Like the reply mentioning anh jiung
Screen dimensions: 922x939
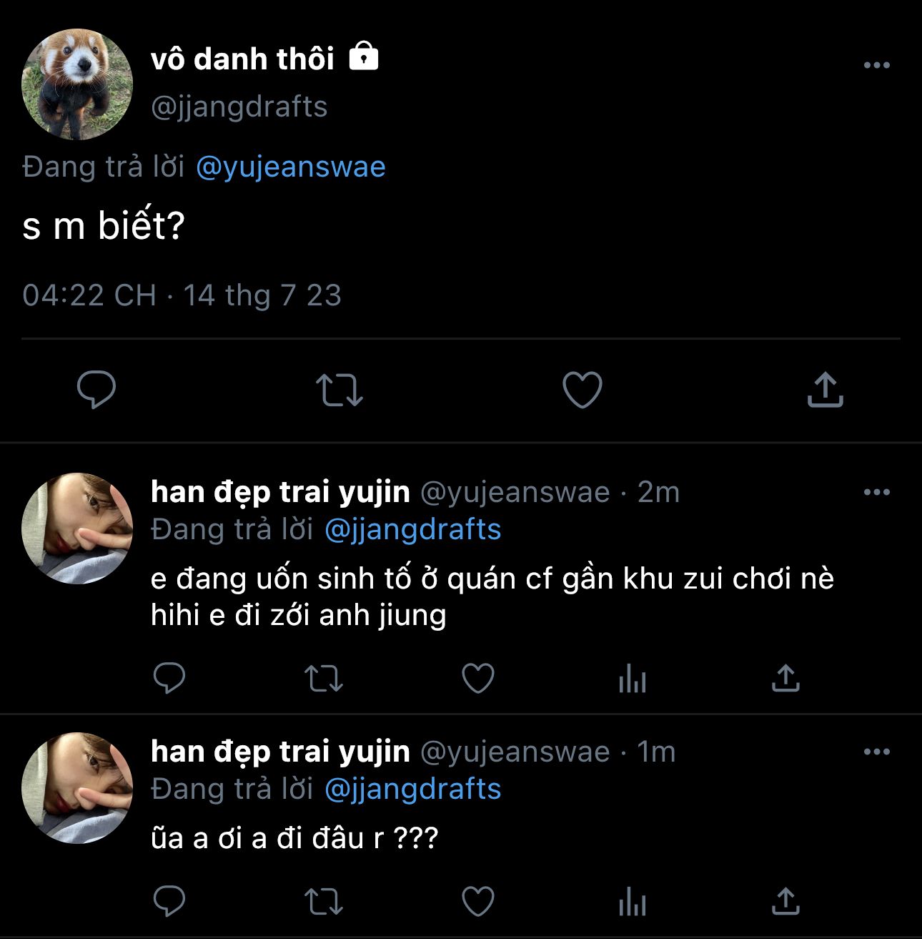(478, 678)
